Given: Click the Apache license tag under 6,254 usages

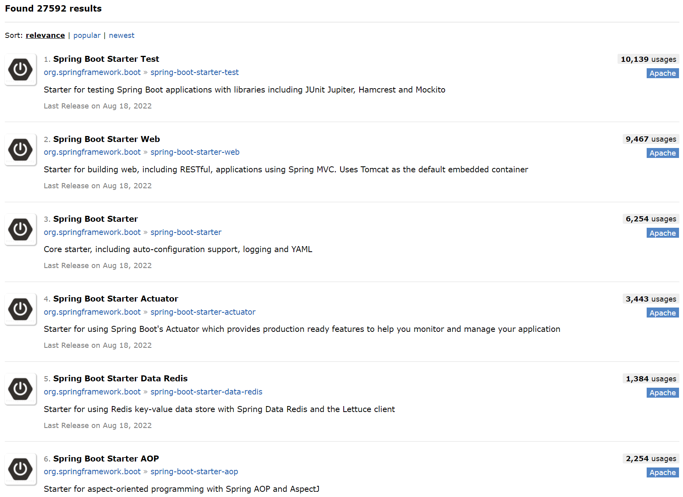Looking at the screenshot, I should [663, 233].
